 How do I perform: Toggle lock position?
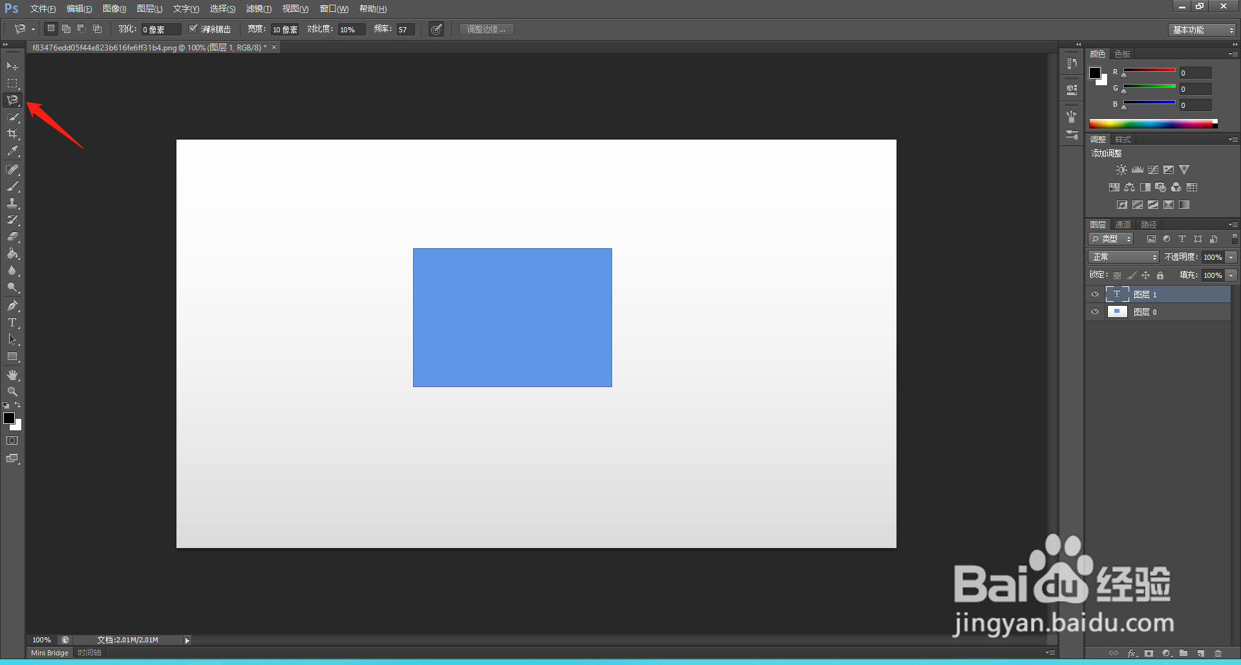(1145, 275)
